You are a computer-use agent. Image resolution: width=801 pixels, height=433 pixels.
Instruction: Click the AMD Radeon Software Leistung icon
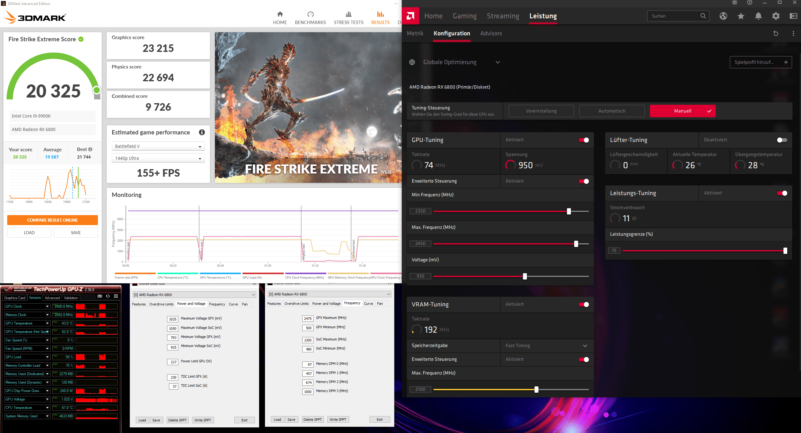[x=543, y=16]
